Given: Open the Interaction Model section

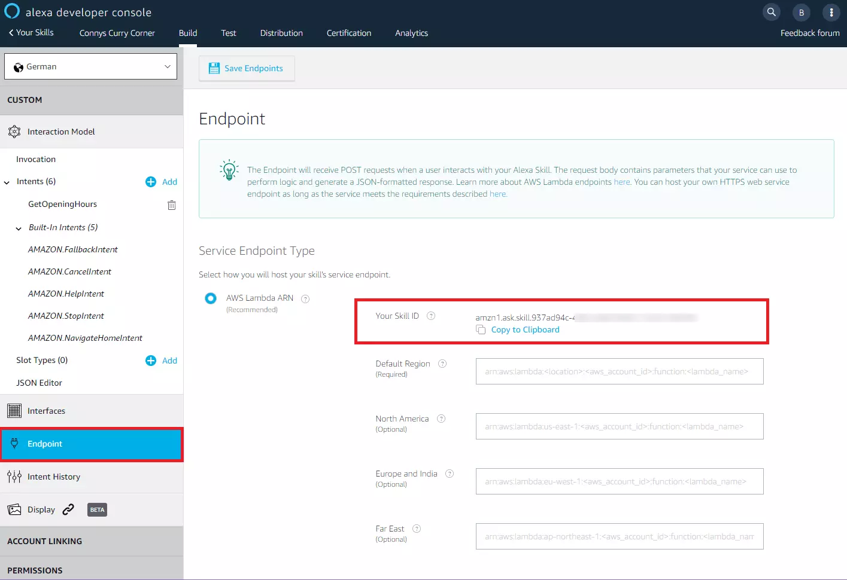Looking at the screenshot, I should point(92,132).
